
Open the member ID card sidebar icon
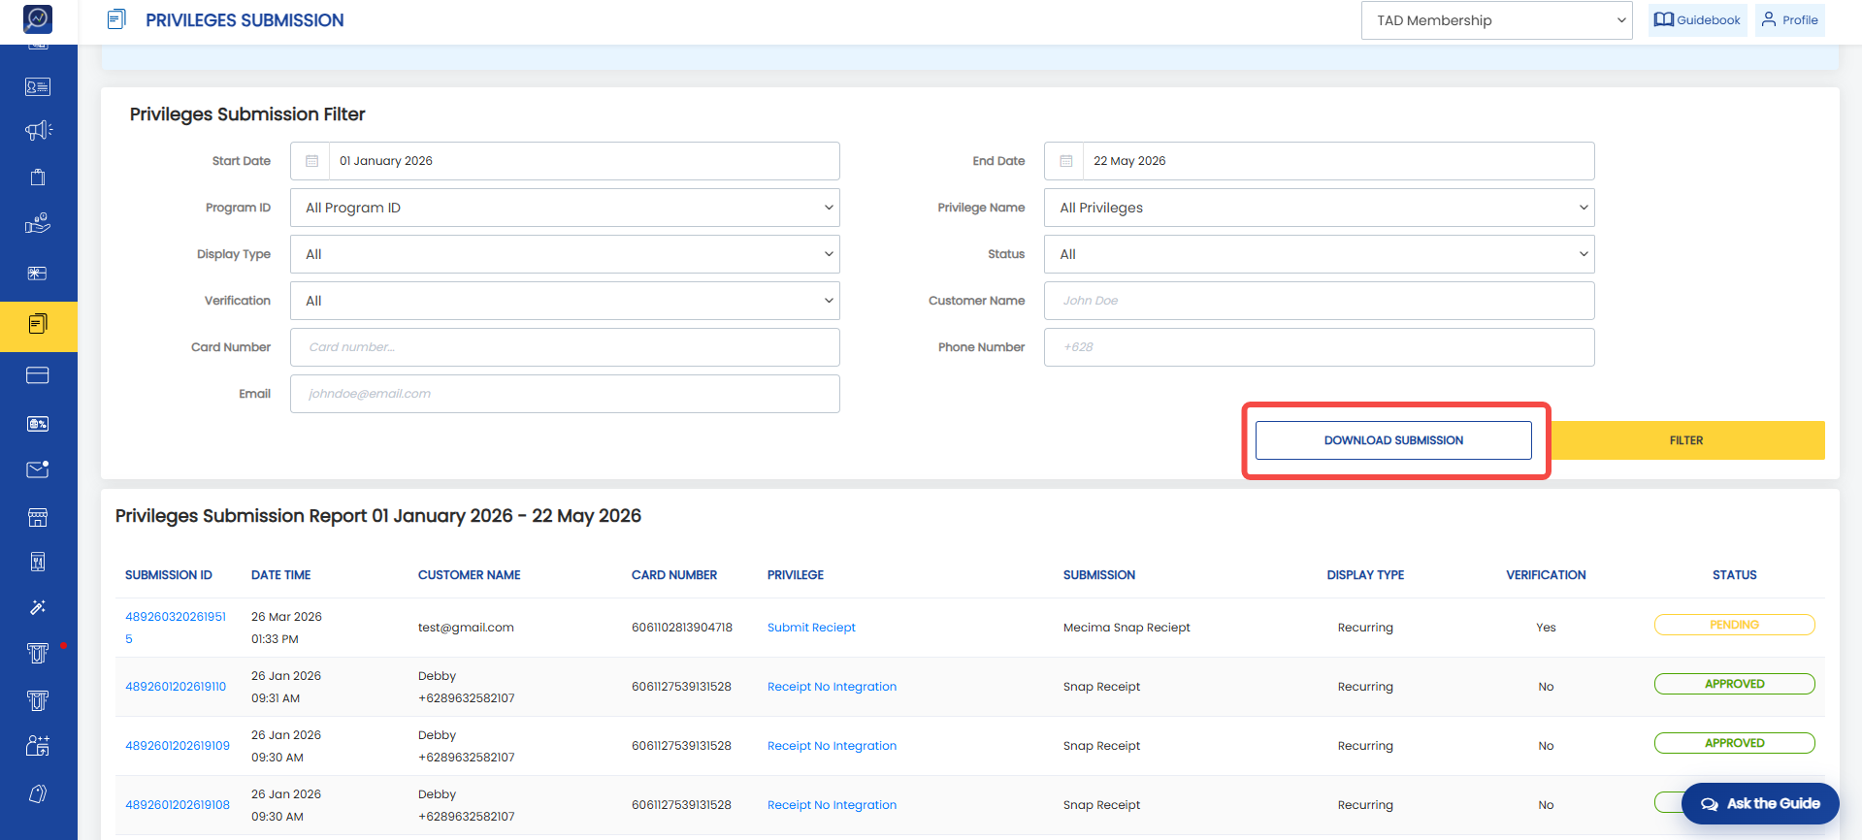point(38,87)
